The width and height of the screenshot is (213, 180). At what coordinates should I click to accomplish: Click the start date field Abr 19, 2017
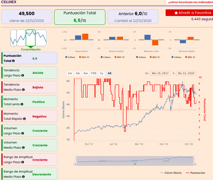coord(160,73)
